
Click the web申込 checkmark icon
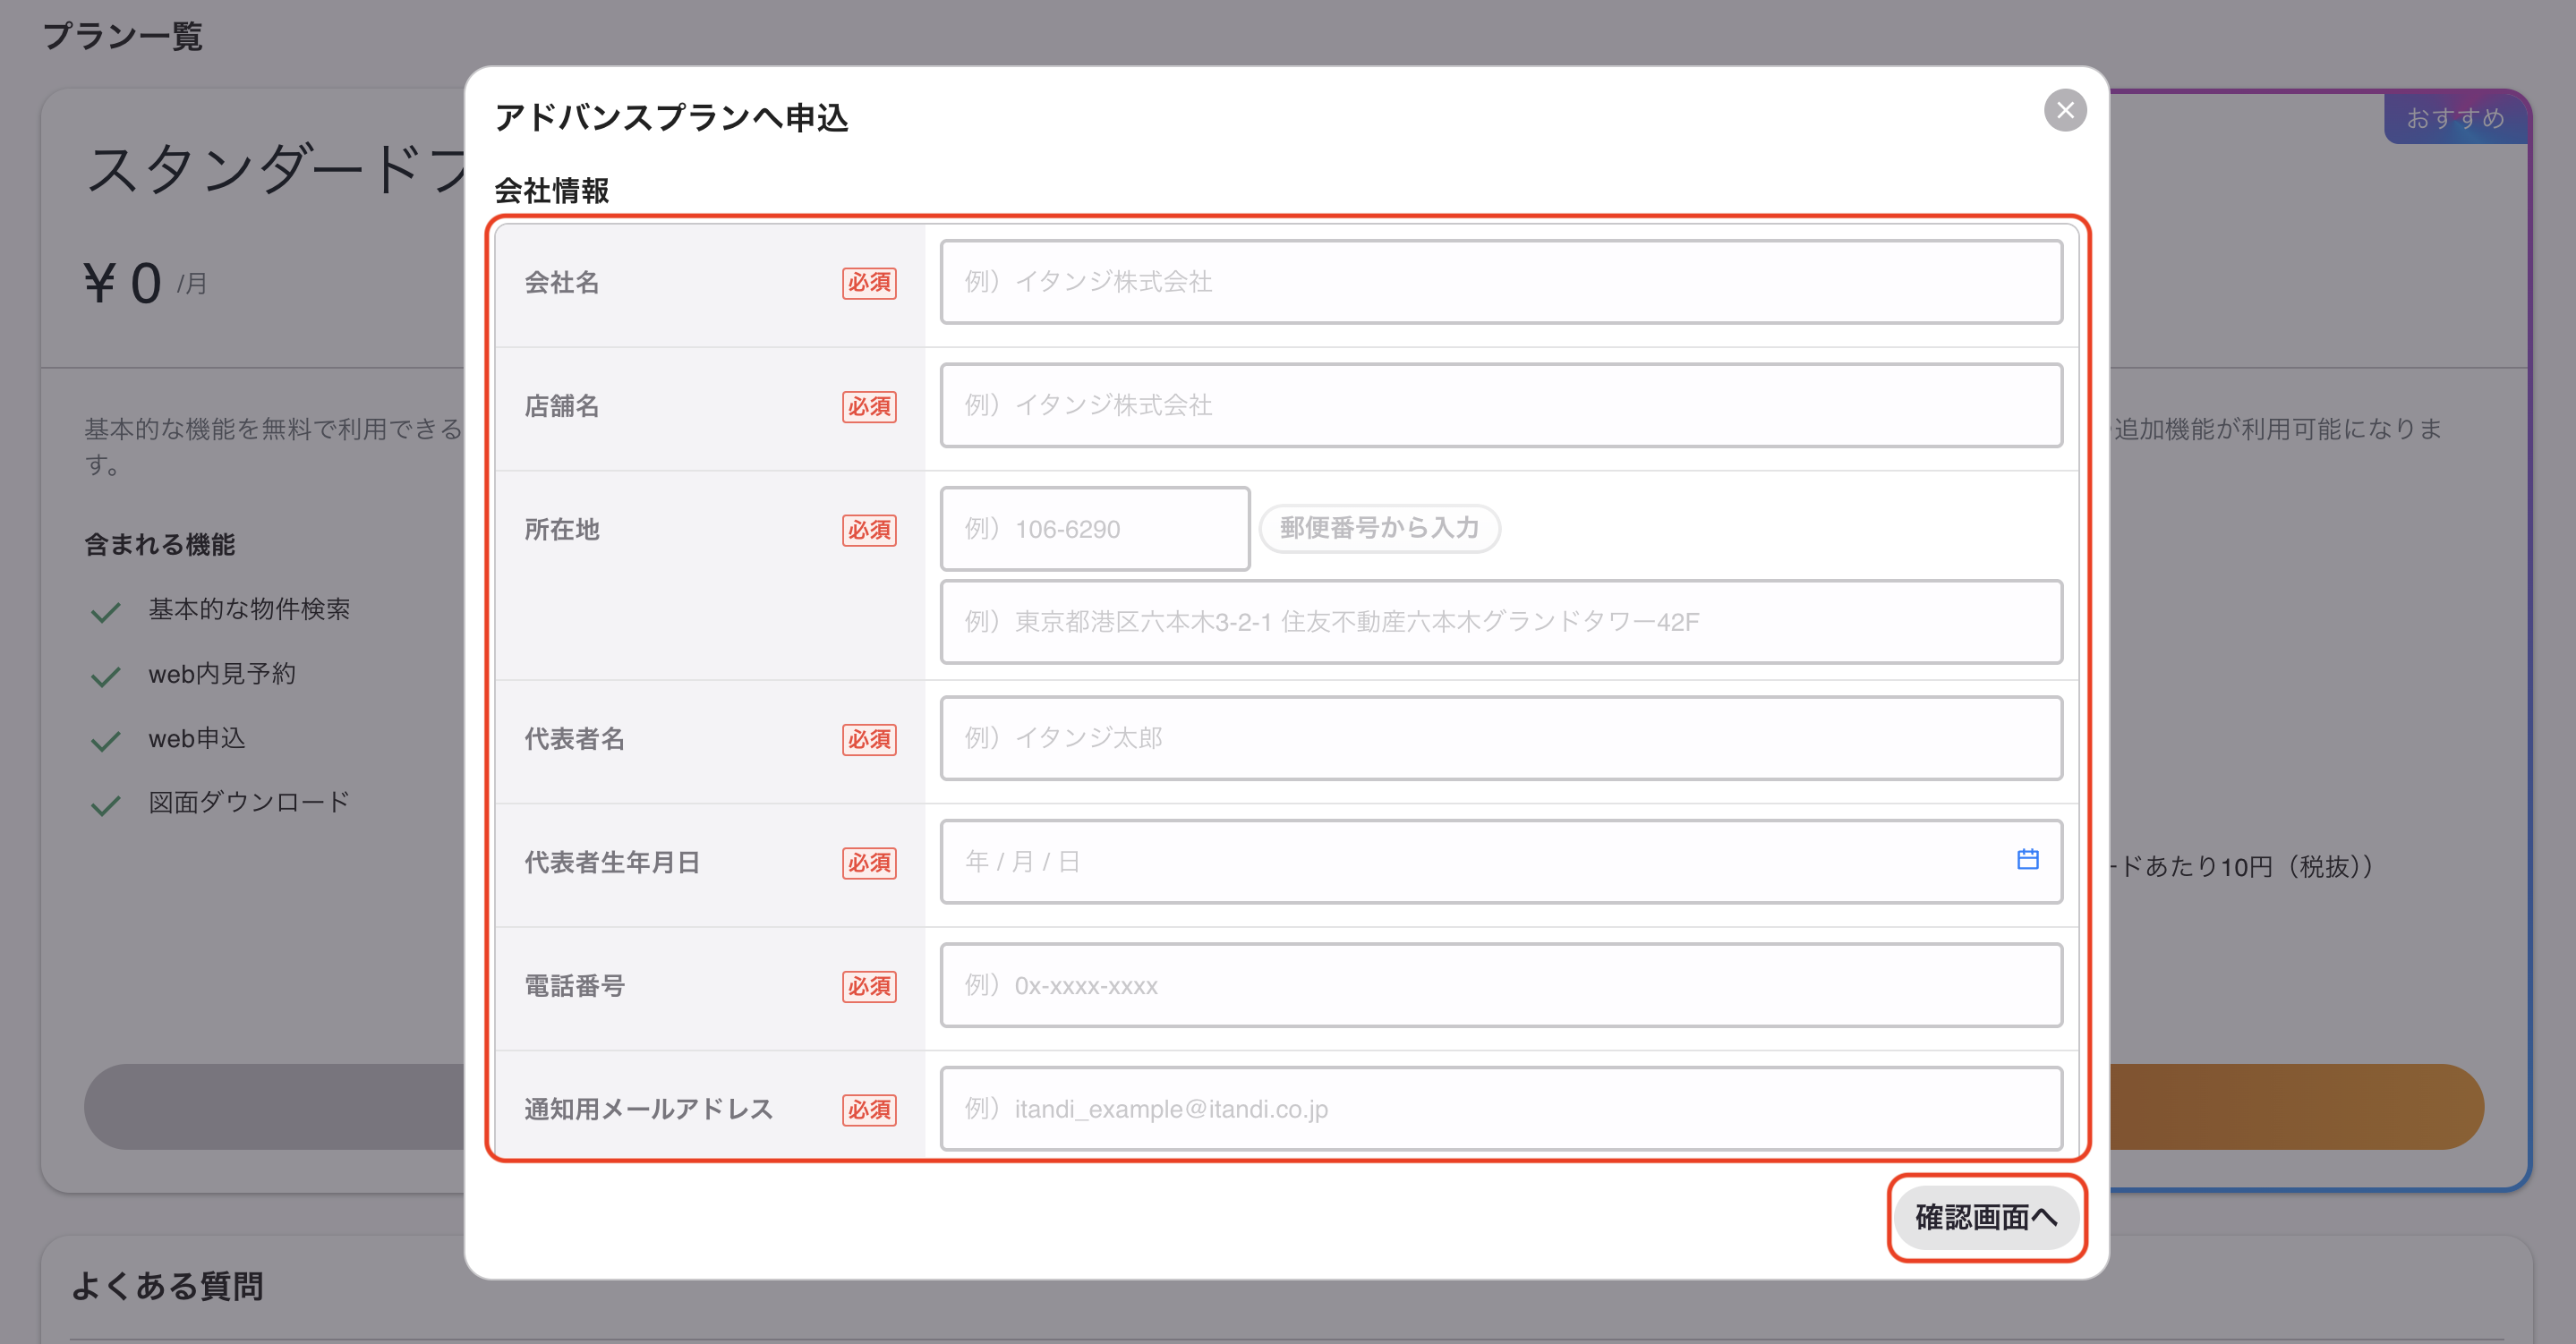point(105,740)
